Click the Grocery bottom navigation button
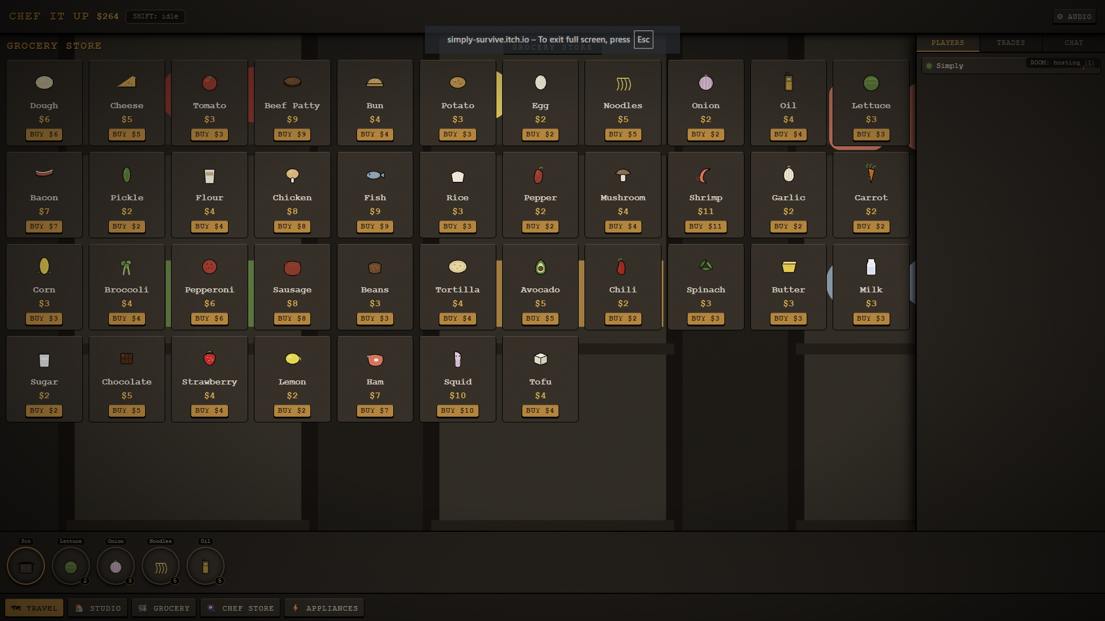 [164, 608]
